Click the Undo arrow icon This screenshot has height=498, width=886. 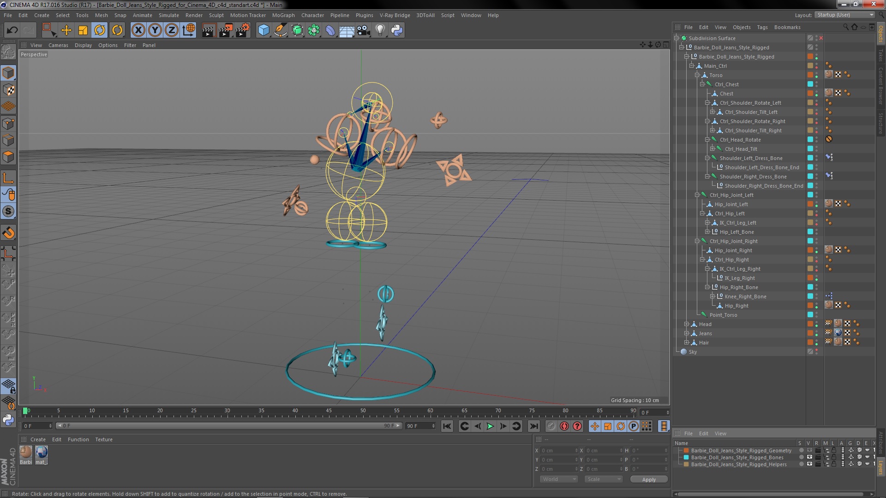pyautogui.click(x=12, y=30)
